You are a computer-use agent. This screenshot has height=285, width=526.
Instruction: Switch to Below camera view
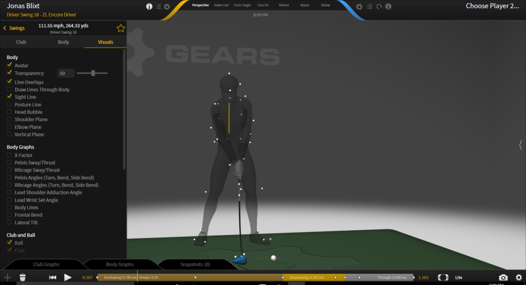[x=325, y=5]
